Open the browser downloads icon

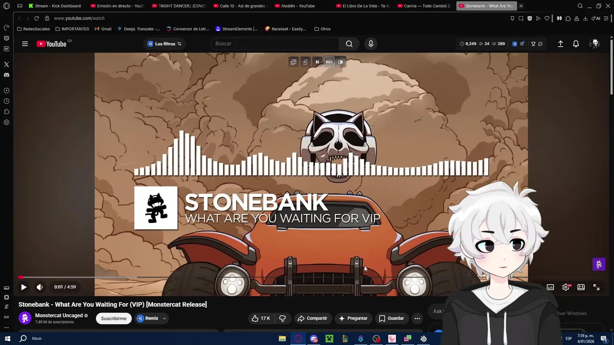pos(586,18)
